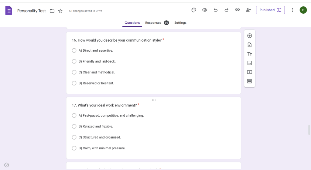The width and height of the screenshot is (311, 170).
Task: Select 'D) Calm, with minimal pressure' option
Action: click(x=74, y=148)
